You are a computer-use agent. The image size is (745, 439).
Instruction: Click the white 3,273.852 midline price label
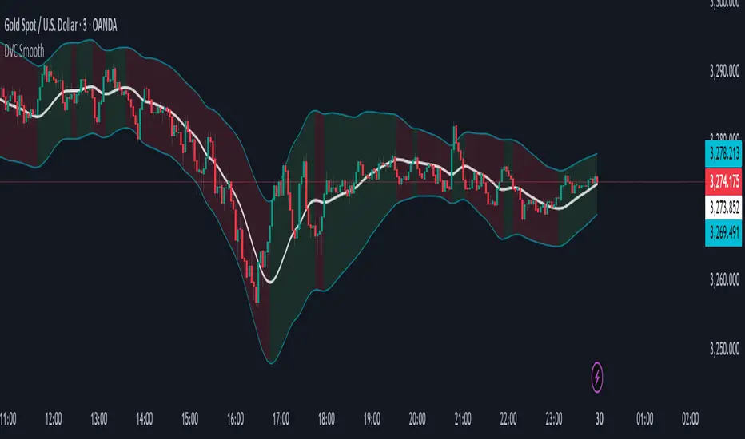point(723,208)
